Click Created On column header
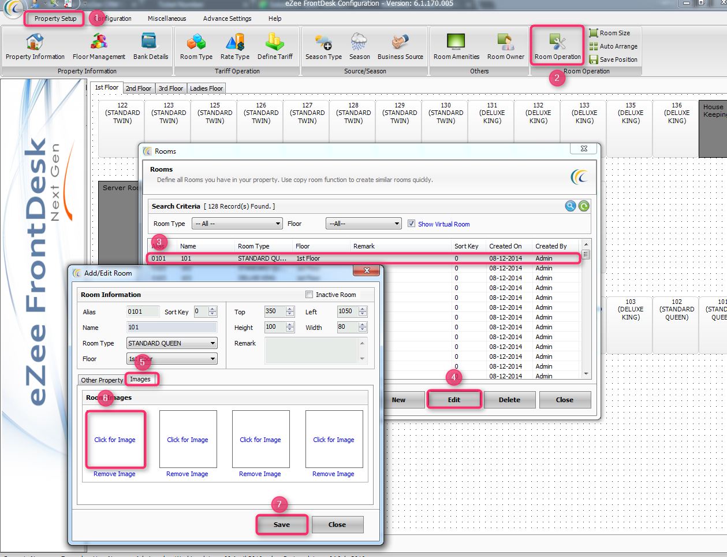The height and width of the screenshot is (557, 727). [505, 246]
